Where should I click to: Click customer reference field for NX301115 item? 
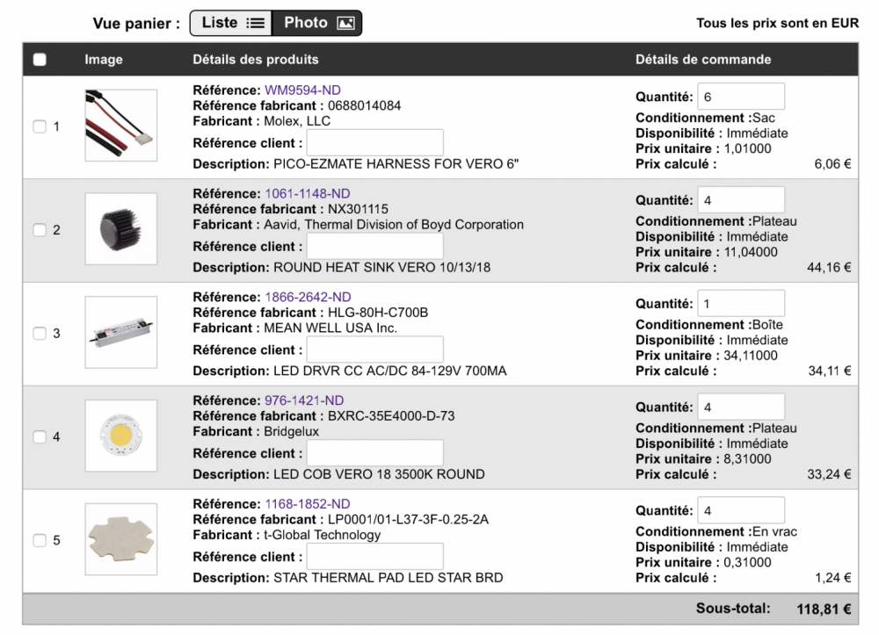pyautogui.click(x=375, y=247)
